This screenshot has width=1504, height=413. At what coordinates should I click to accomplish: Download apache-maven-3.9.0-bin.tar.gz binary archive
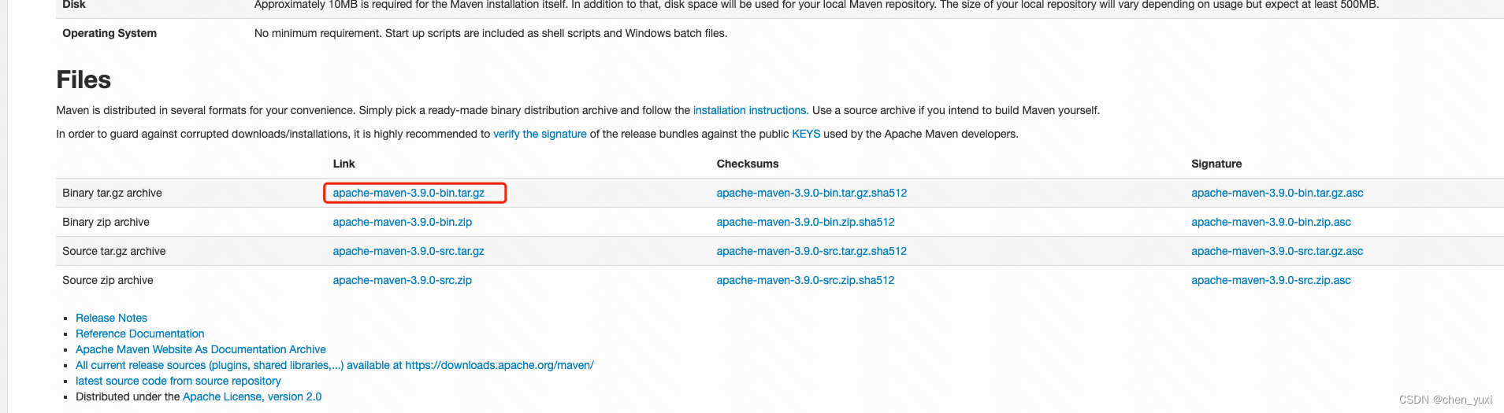[408, 193]
